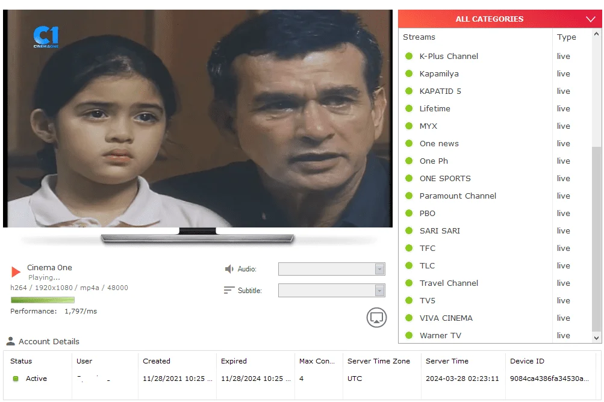
Task: Click the Device ID value
Action: click(x=549, y=379)
